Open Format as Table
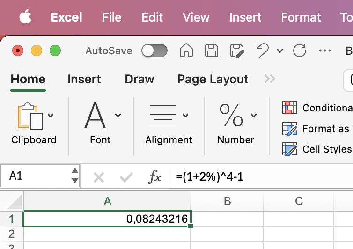The width and height of the screenshot is (353, 249). [x=317, y=129]
